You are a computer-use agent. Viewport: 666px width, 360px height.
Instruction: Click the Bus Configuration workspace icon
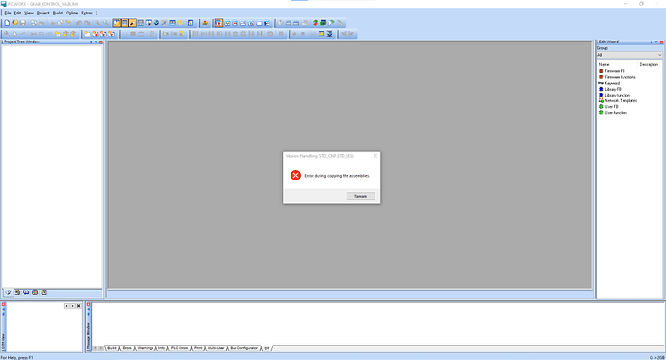[227, 23]
